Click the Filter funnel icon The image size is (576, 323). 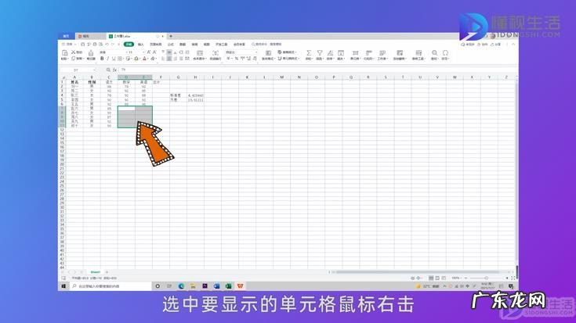click(320, 53)
